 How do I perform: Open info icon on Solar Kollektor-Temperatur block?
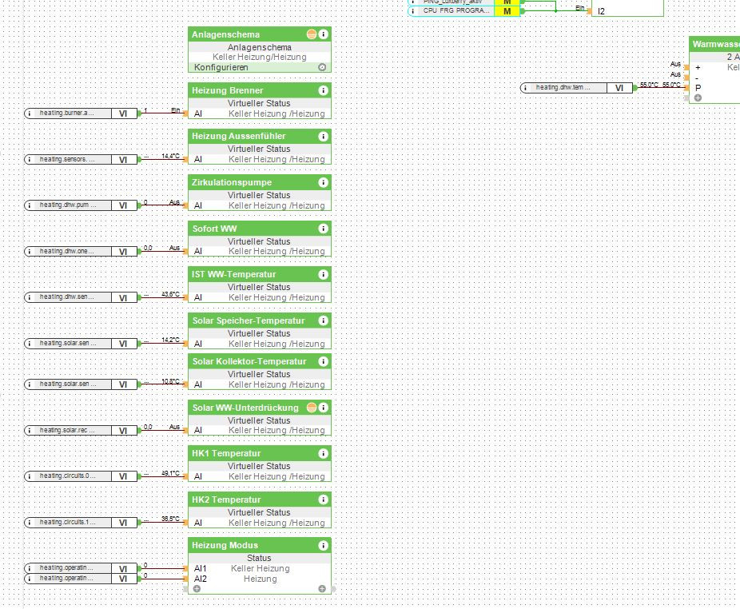[x=324, y=361]
